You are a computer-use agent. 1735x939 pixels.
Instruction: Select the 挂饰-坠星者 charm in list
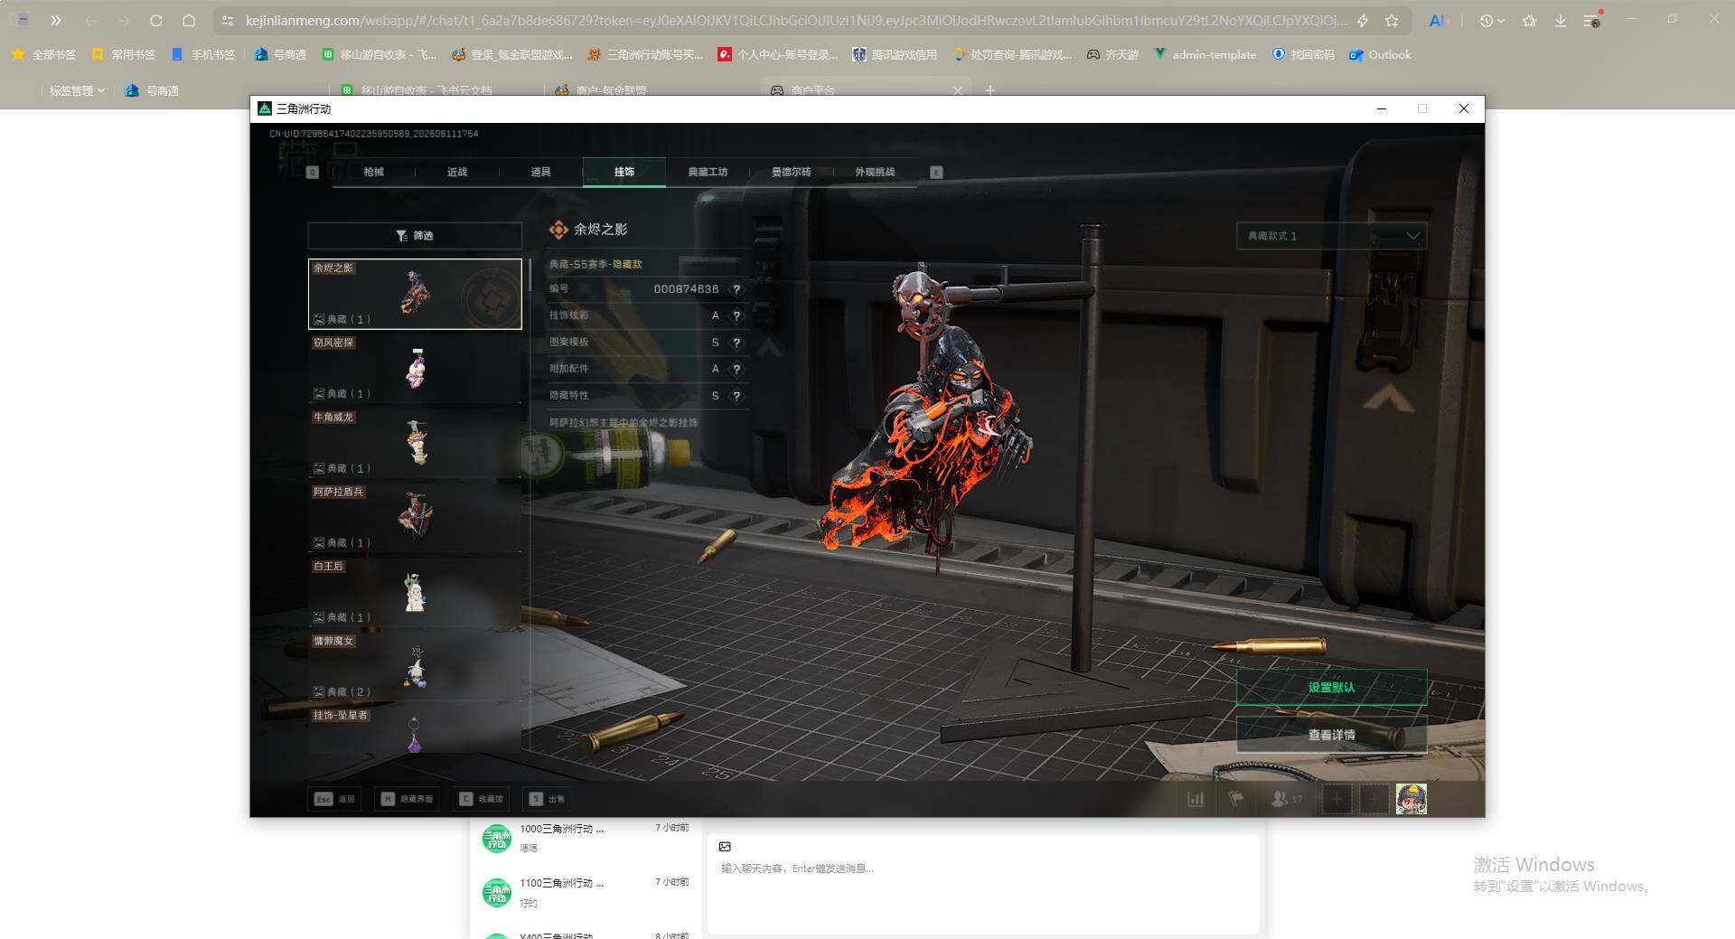[415, 730]
